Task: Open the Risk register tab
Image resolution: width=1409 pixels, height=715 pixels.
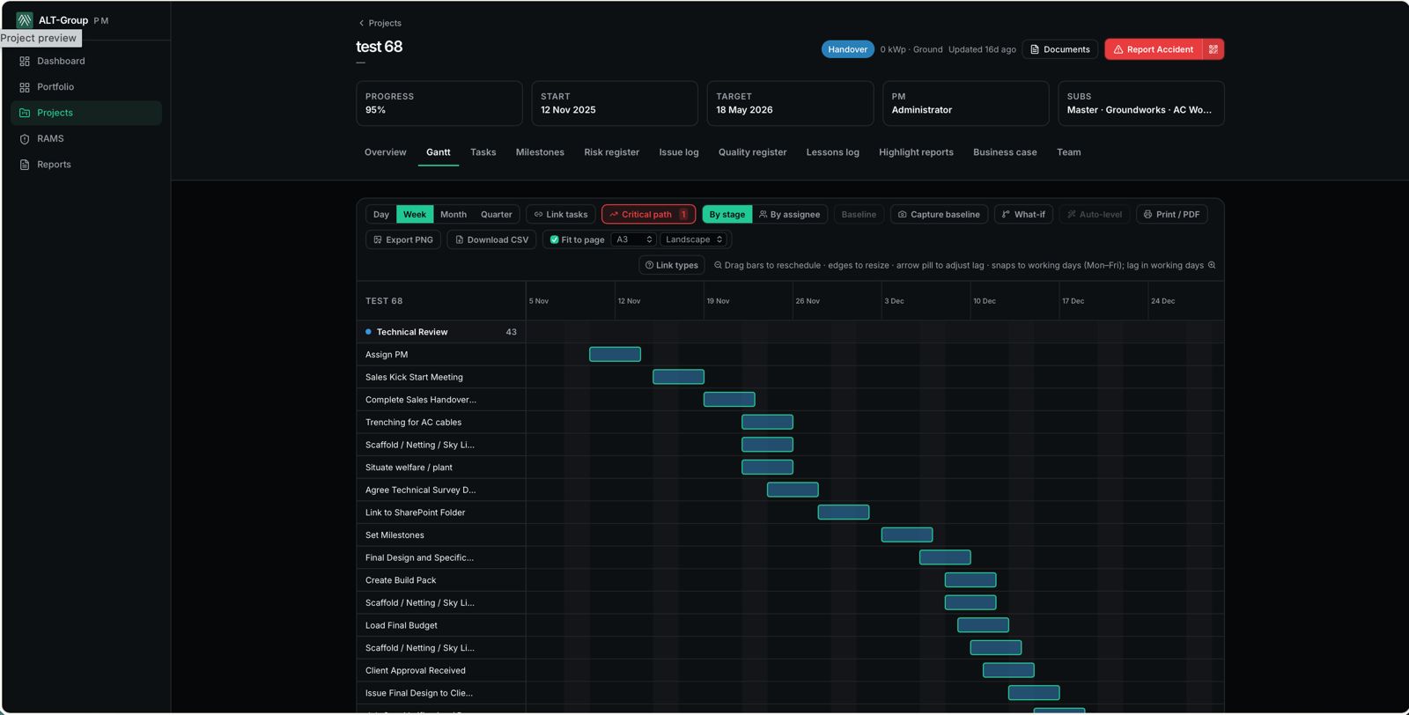Action: pos(611,152)
